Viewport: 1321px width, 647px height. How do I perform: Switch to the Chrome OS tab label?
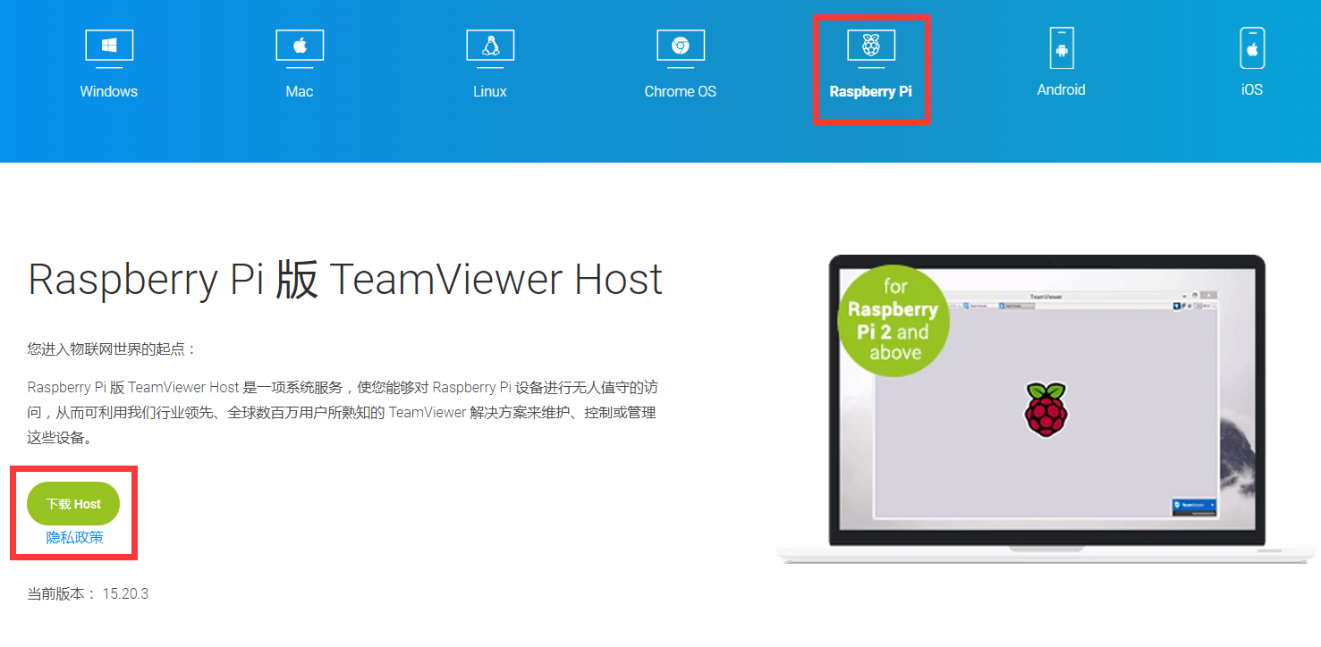(x=681, y=91)
